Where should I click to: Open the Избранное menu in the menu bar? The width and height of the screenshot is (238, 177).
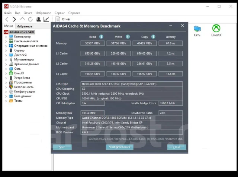click(x=43, y=13)
